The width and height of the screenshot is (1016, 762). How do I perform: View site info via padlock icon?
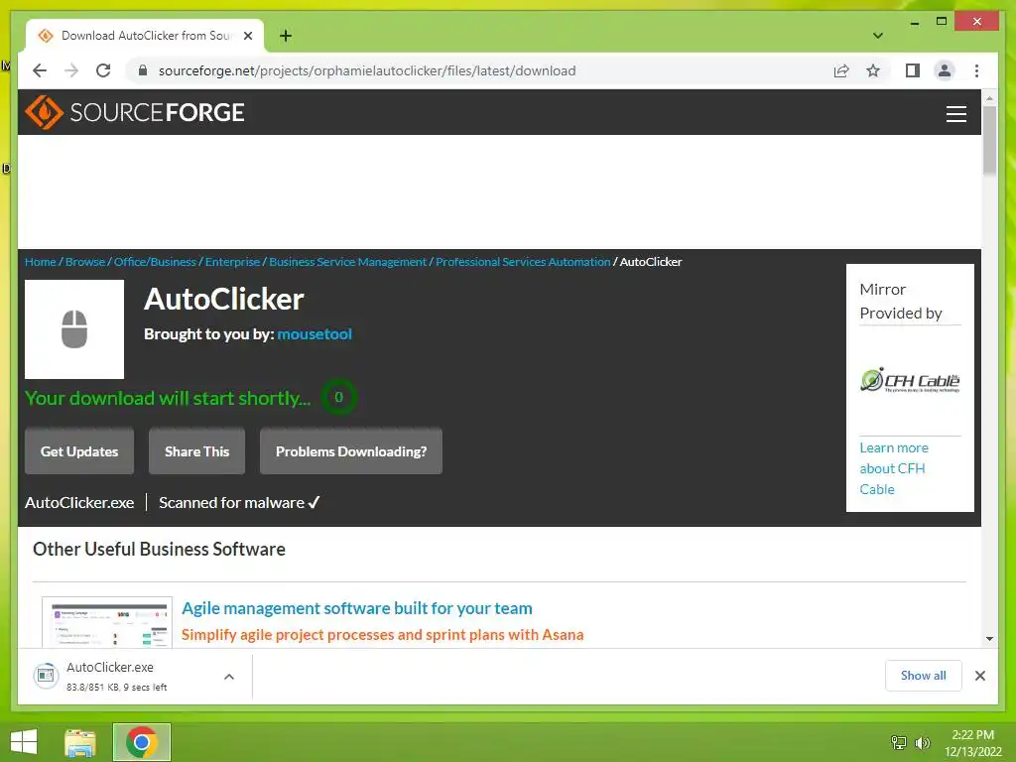143,70
